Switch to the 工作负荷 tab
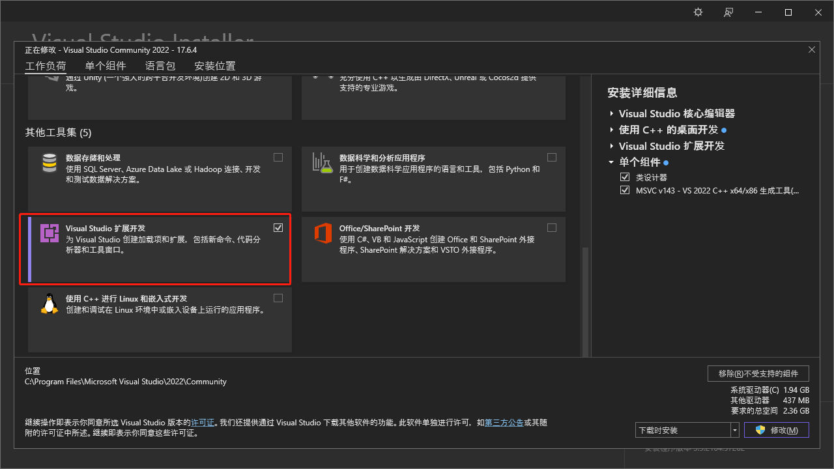The height and width of the screenshot is (469, 834). (x=46, y=66)
